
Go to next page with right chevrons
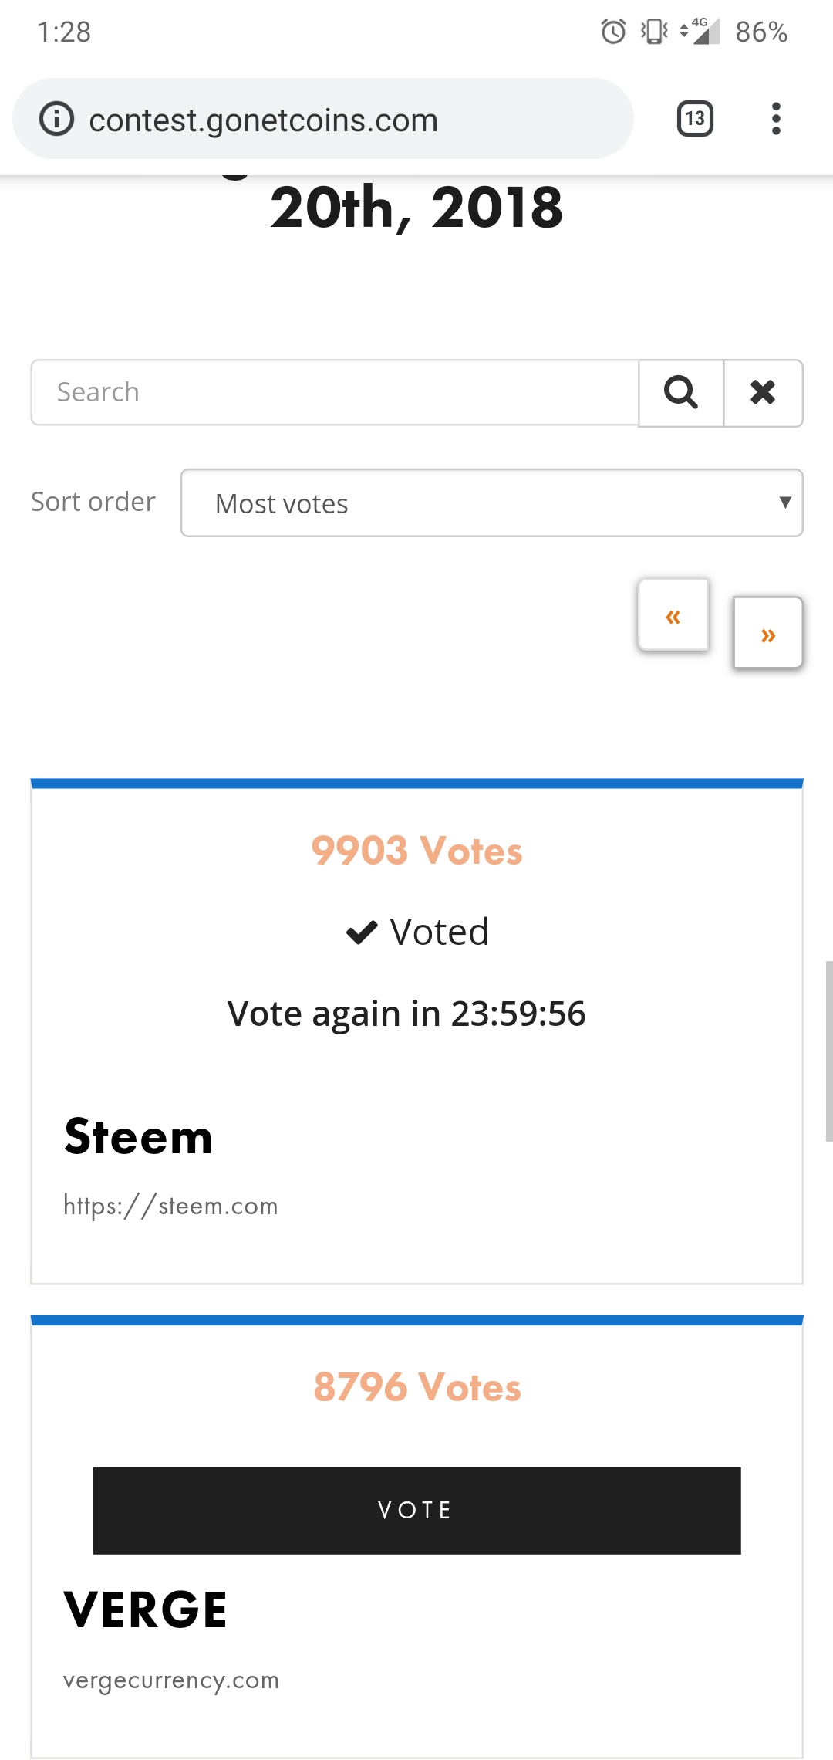pos(768,634)
